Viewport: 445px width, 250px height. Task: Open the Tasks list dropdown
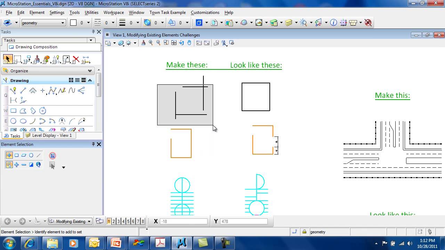(91, 40)
